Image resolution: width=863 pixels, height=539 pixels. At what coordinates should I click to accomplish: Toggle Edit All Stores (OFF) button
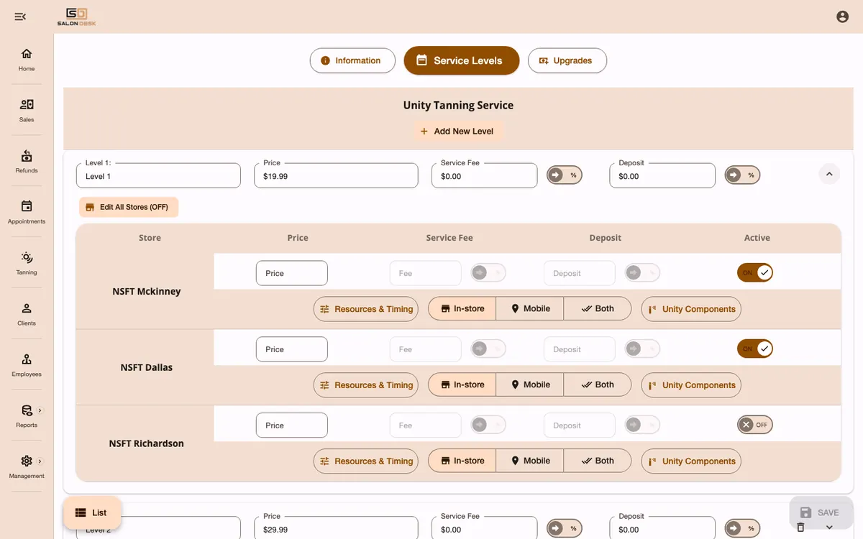tap(129, 207)
